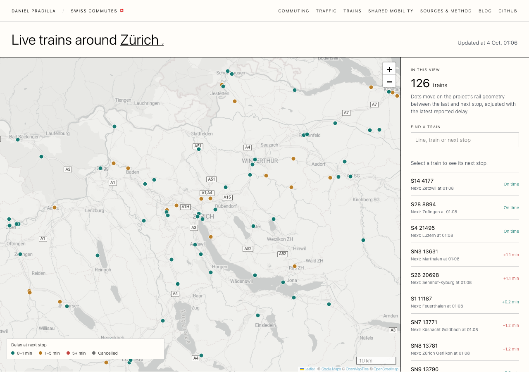Open the OpenMapTiles attribution link
The image size is (529, 372).
pyautogui.click(x=357, y=369)
